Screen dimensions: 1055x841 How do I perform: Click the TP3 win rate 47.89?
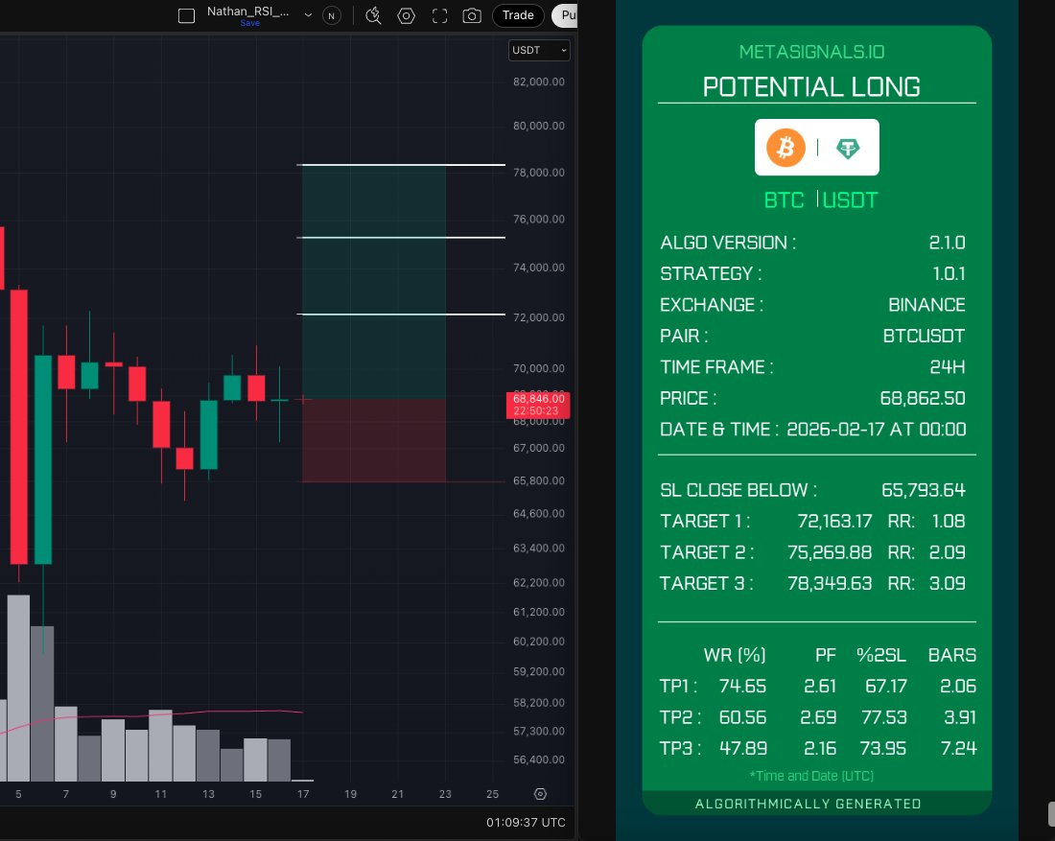(742, 748)
